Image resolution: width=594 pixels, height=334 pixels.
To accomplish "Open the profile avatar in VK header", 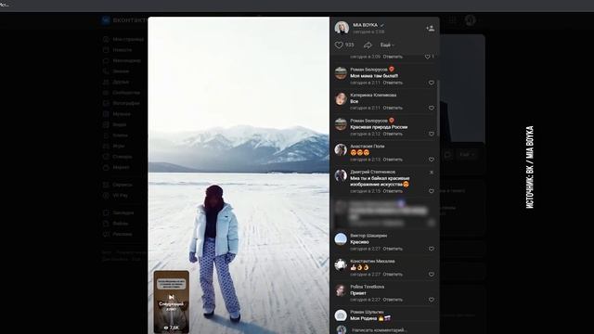I will (x=470, y=20).
